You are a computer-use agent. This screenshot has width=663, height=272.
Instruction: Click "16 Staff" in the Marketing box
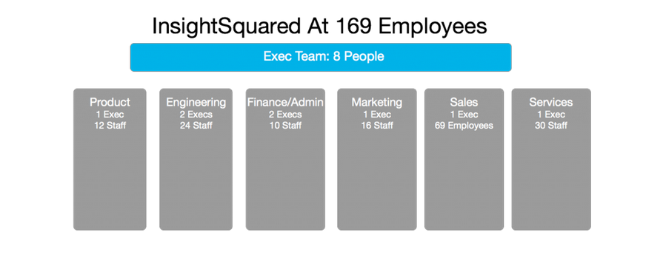click(x=377, y=125)
